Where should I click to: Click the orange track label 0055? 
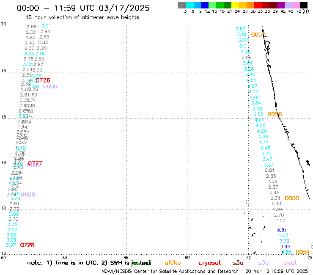292,198
